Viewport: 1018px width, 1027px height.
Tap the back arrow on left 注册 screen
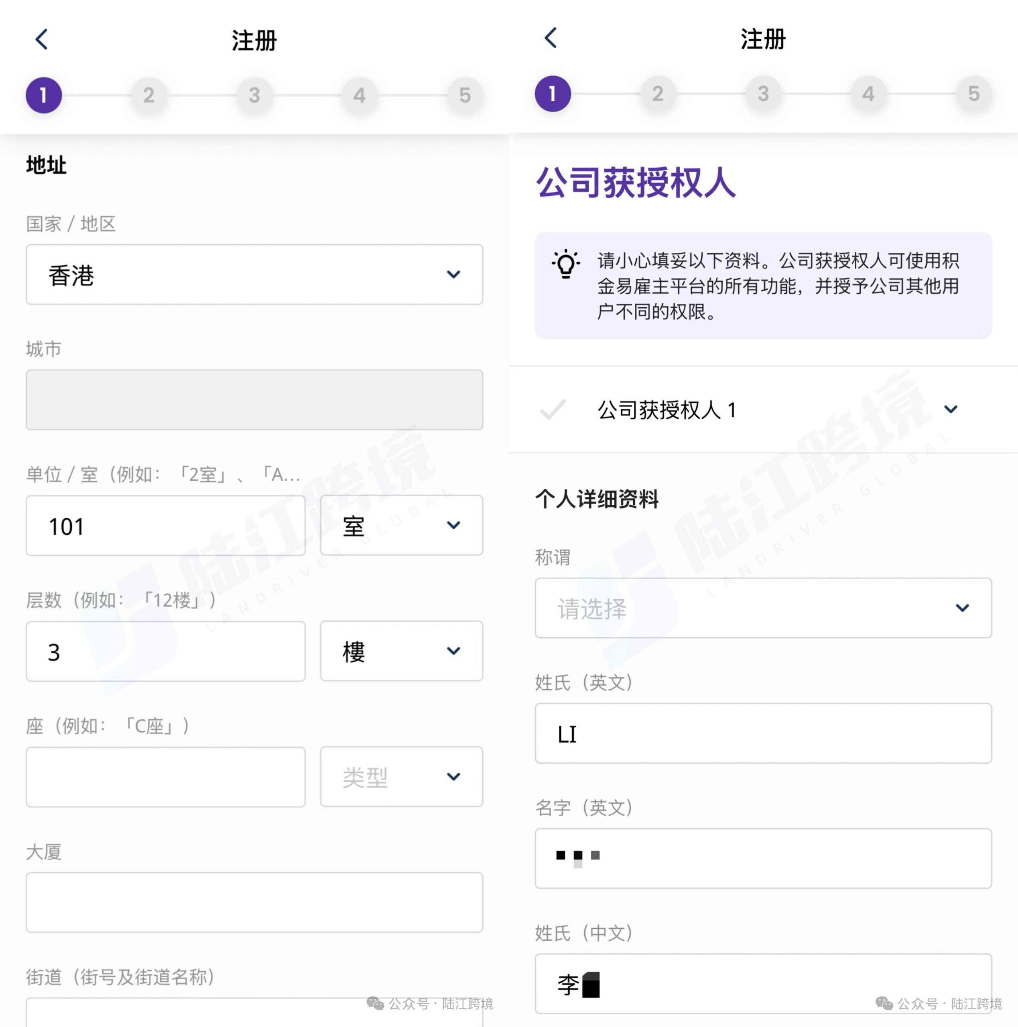tap(41, 39)
